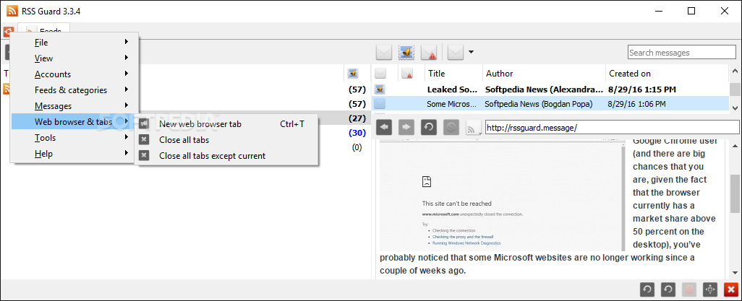Toggle the red-alert envelope toolbar button
The width and height of the screenshot is (742, 301).
pyautogui.click(x=429, y=53)
